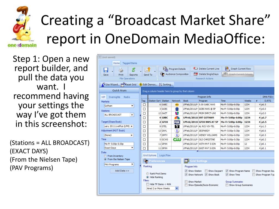
Task: Open the Exports icon
Action: 134,70
